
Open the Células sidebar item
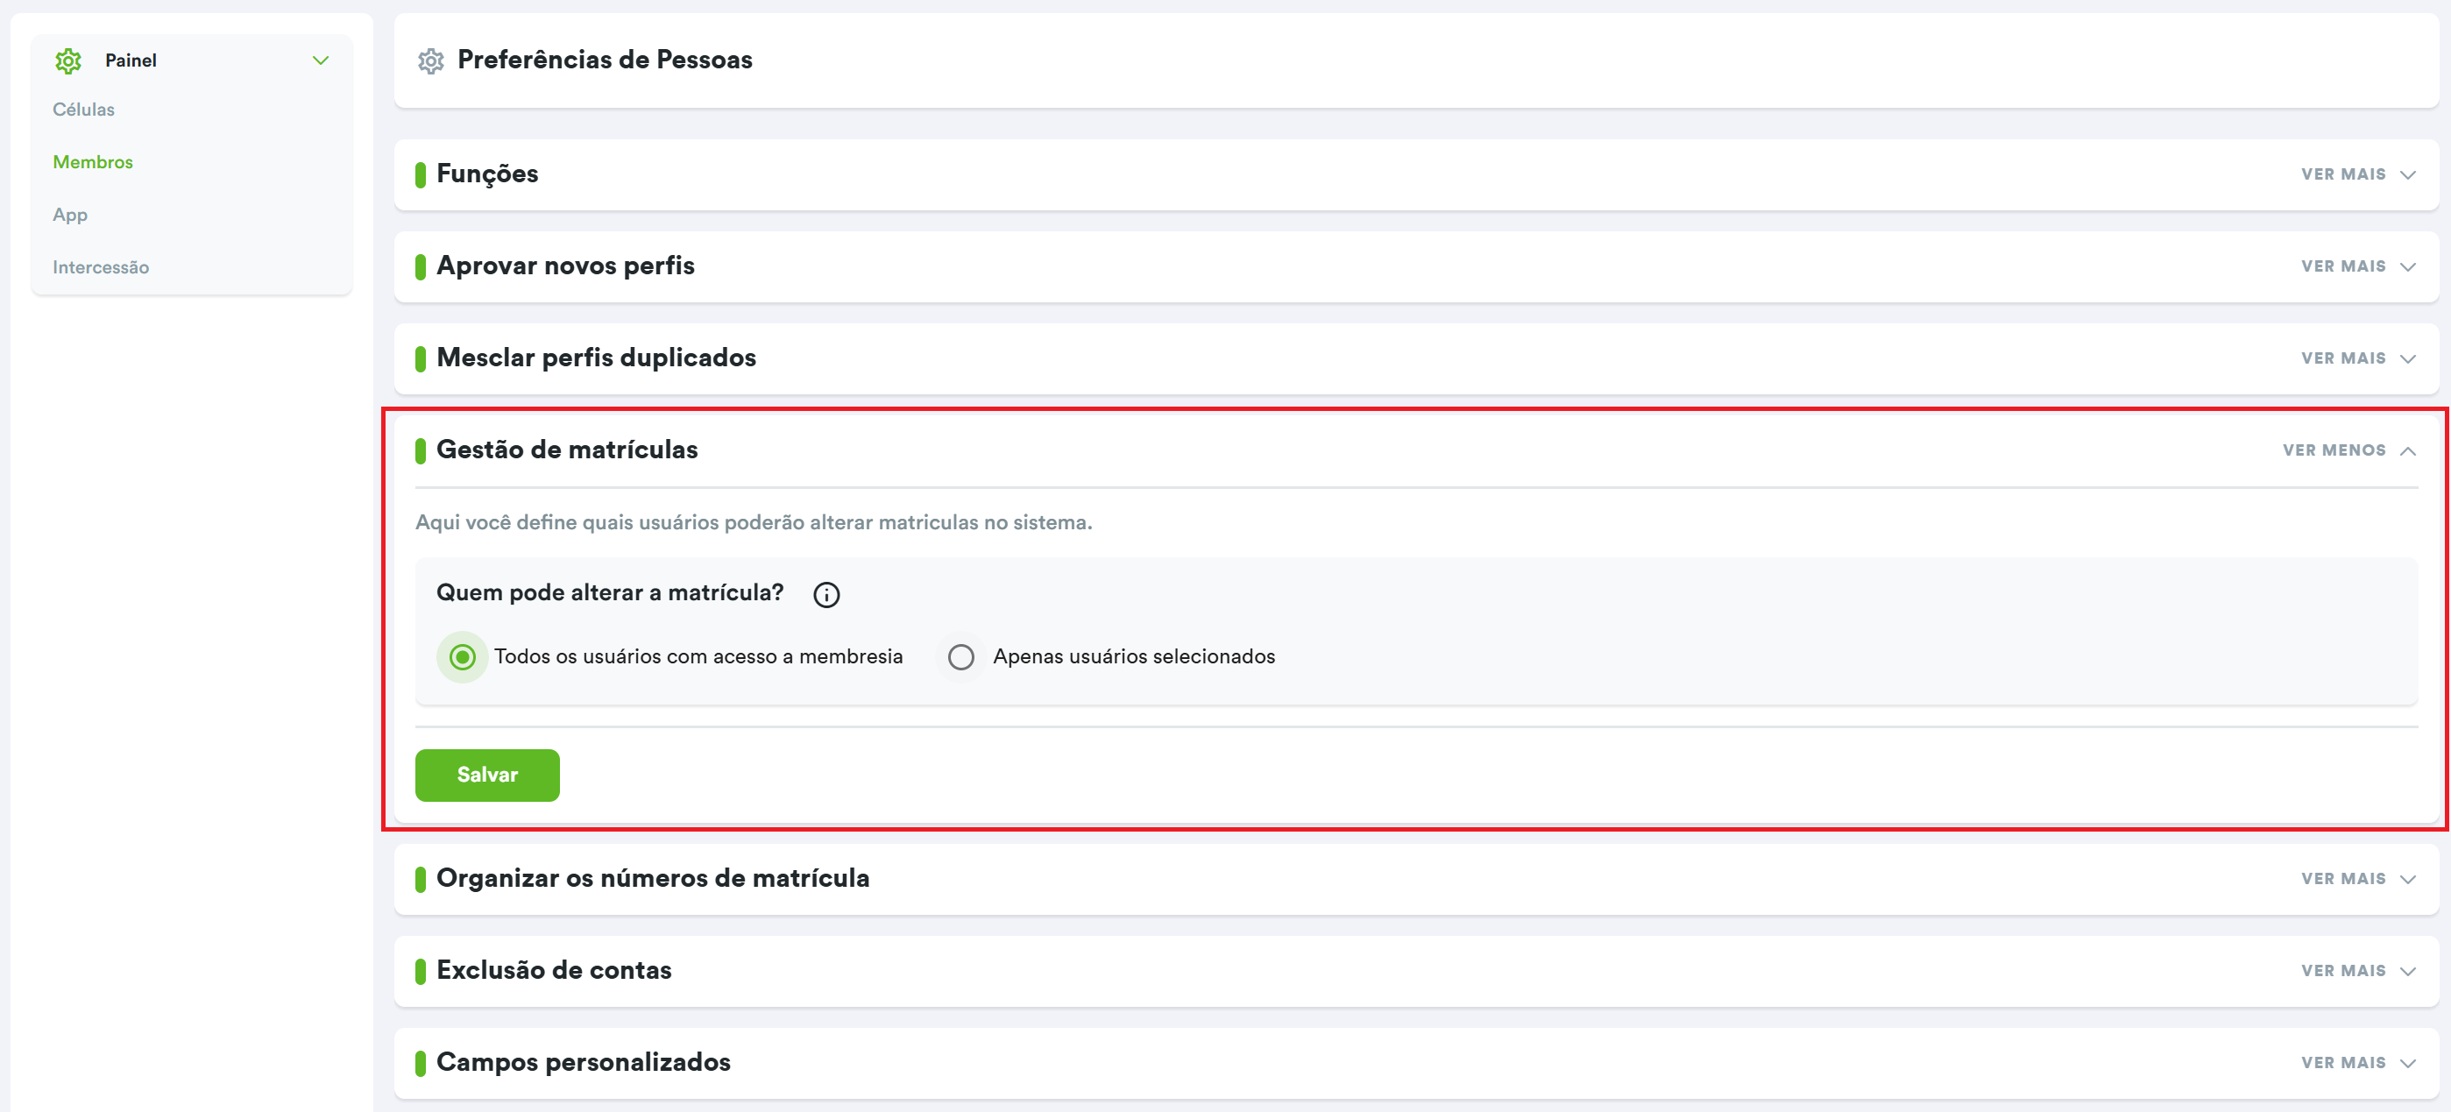coord(84,110)
